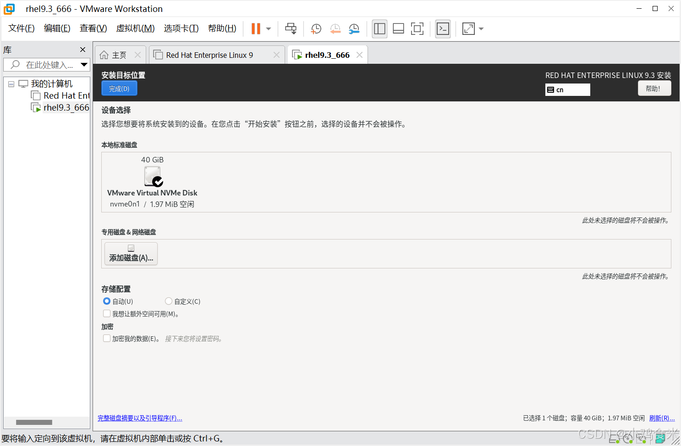Select the 自动(U) storage radio button

pos(107,301)
